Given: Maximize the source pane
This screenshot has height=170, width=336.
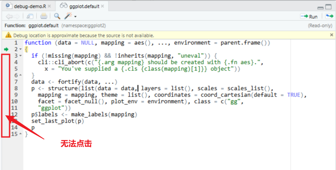Looking at the screenshot, I should click(328, 7).
